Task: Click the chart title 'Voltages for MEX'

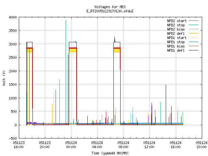Action: pos(110,7)
